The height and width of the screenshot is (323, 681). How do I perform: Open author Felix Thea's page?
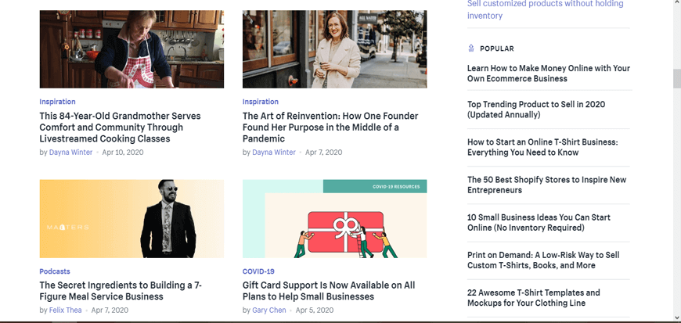[x=67, y=310]
